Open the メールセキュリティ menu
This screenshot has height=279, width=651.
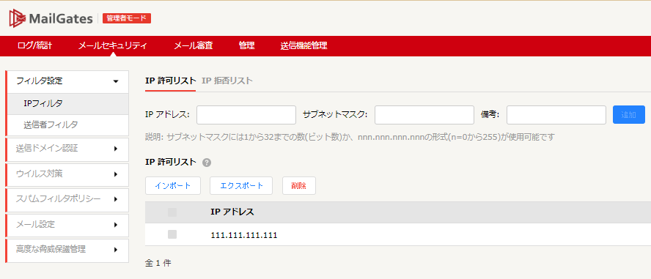pos(112,45)
